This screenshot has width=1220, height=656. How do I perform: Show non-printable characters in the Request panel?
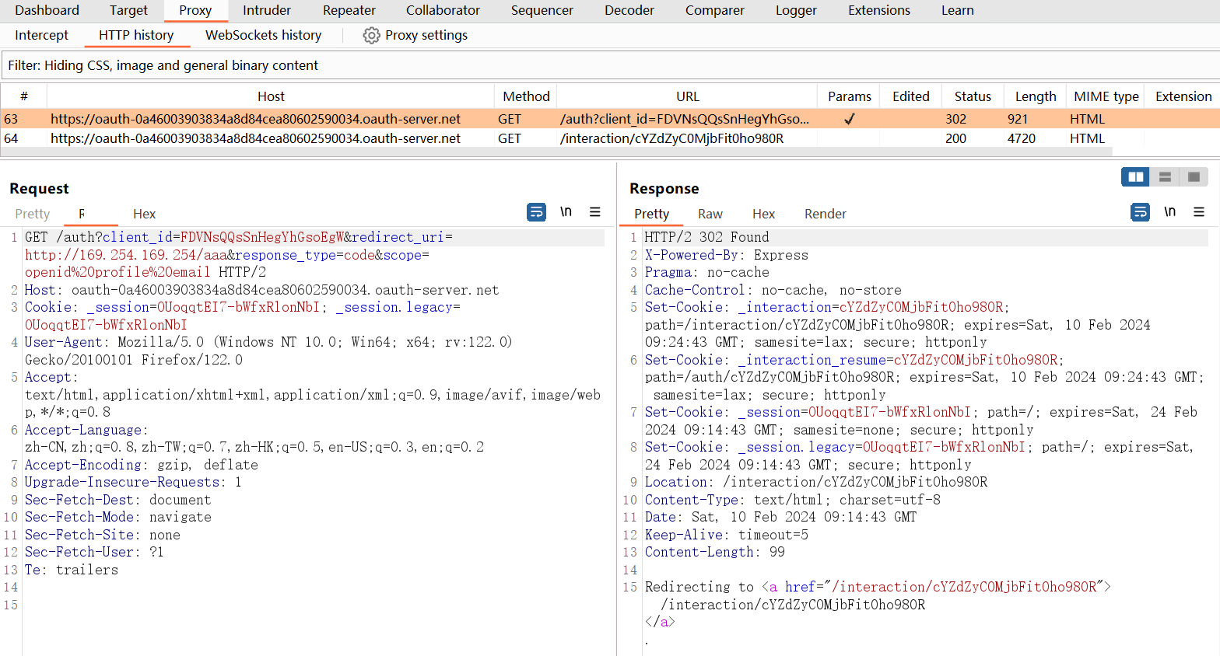[x=566, y=212]
